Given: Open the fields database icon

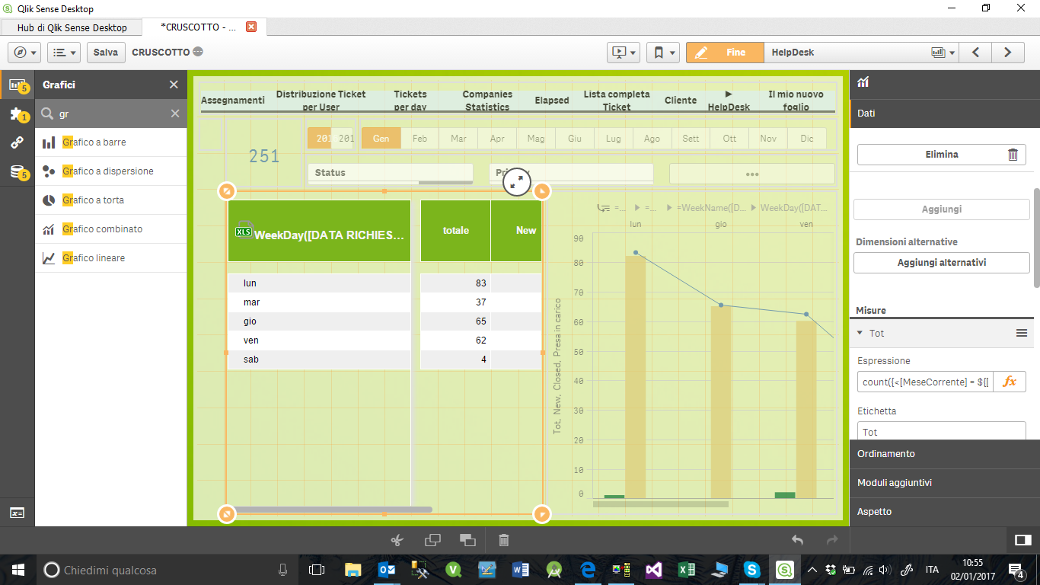Looking at the screenshot, I should 17,172.
